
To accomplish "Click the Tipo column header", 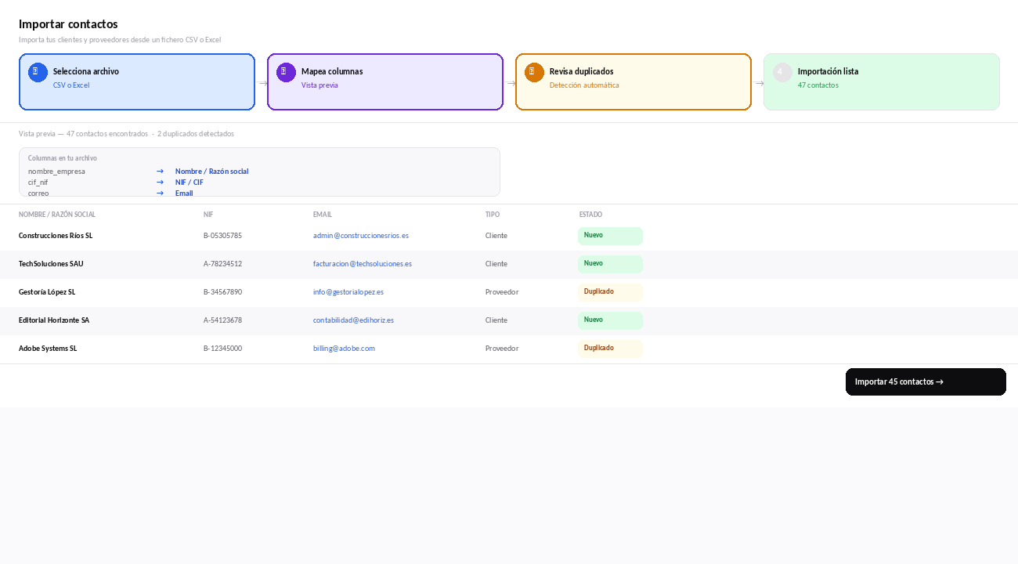I will click(x=493, y=214).
